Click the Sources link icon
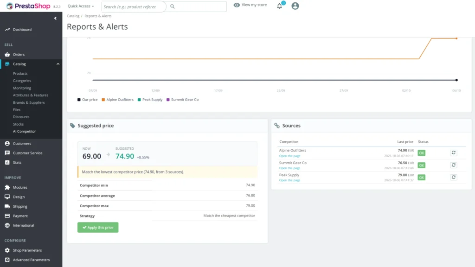The image size is (475, 267). 277,126
